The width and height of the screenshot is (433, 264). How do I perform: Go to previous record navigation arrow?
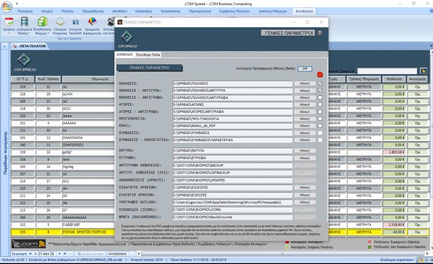pyautogui.click(x=35, y=254)
